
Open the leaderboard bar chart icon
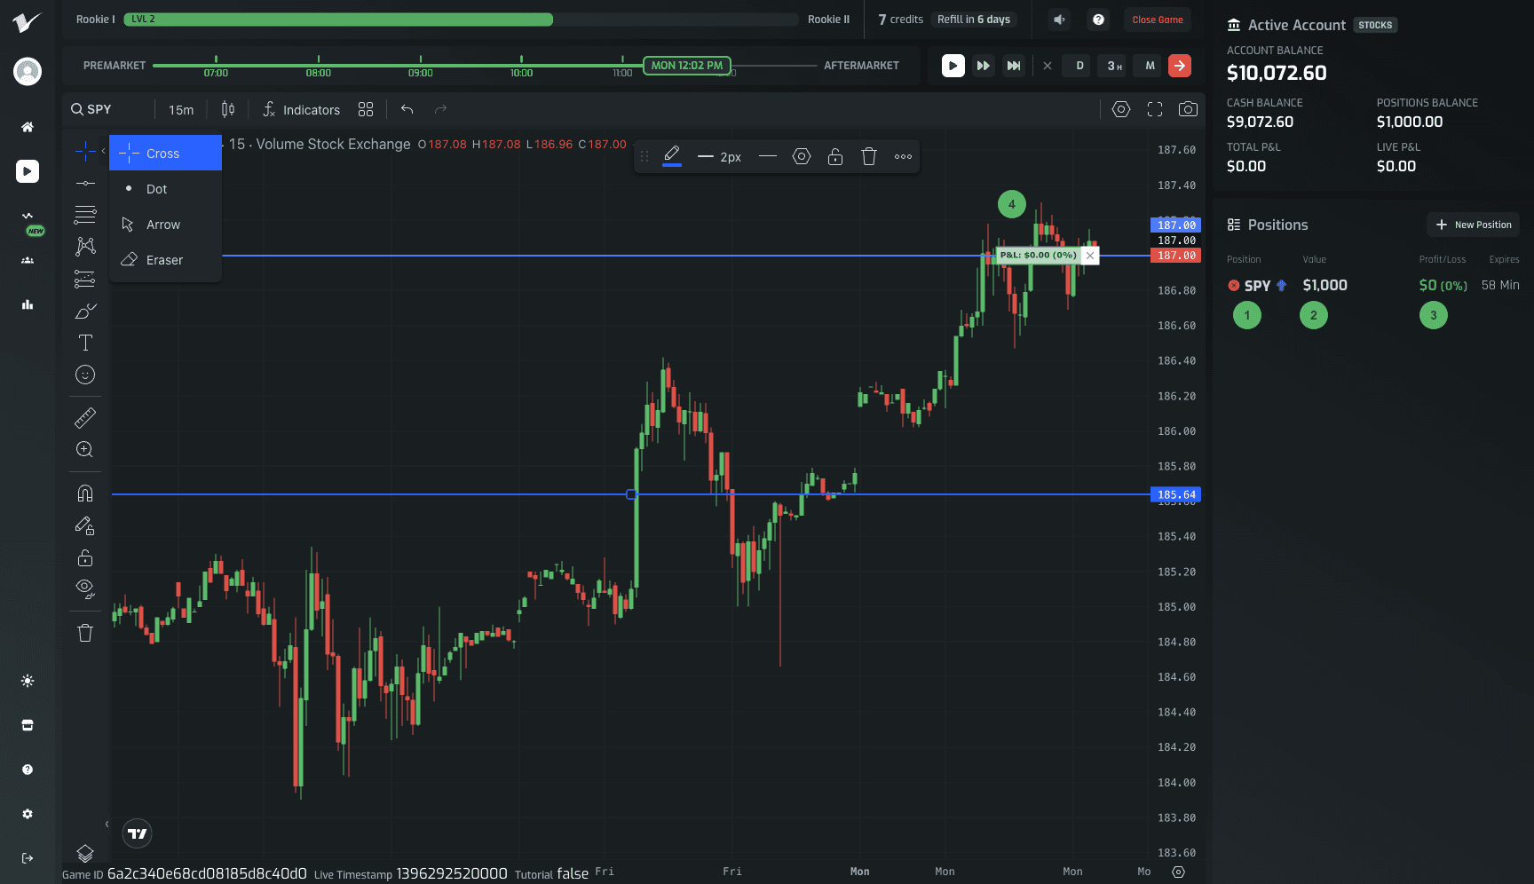(x=28, y=304)
